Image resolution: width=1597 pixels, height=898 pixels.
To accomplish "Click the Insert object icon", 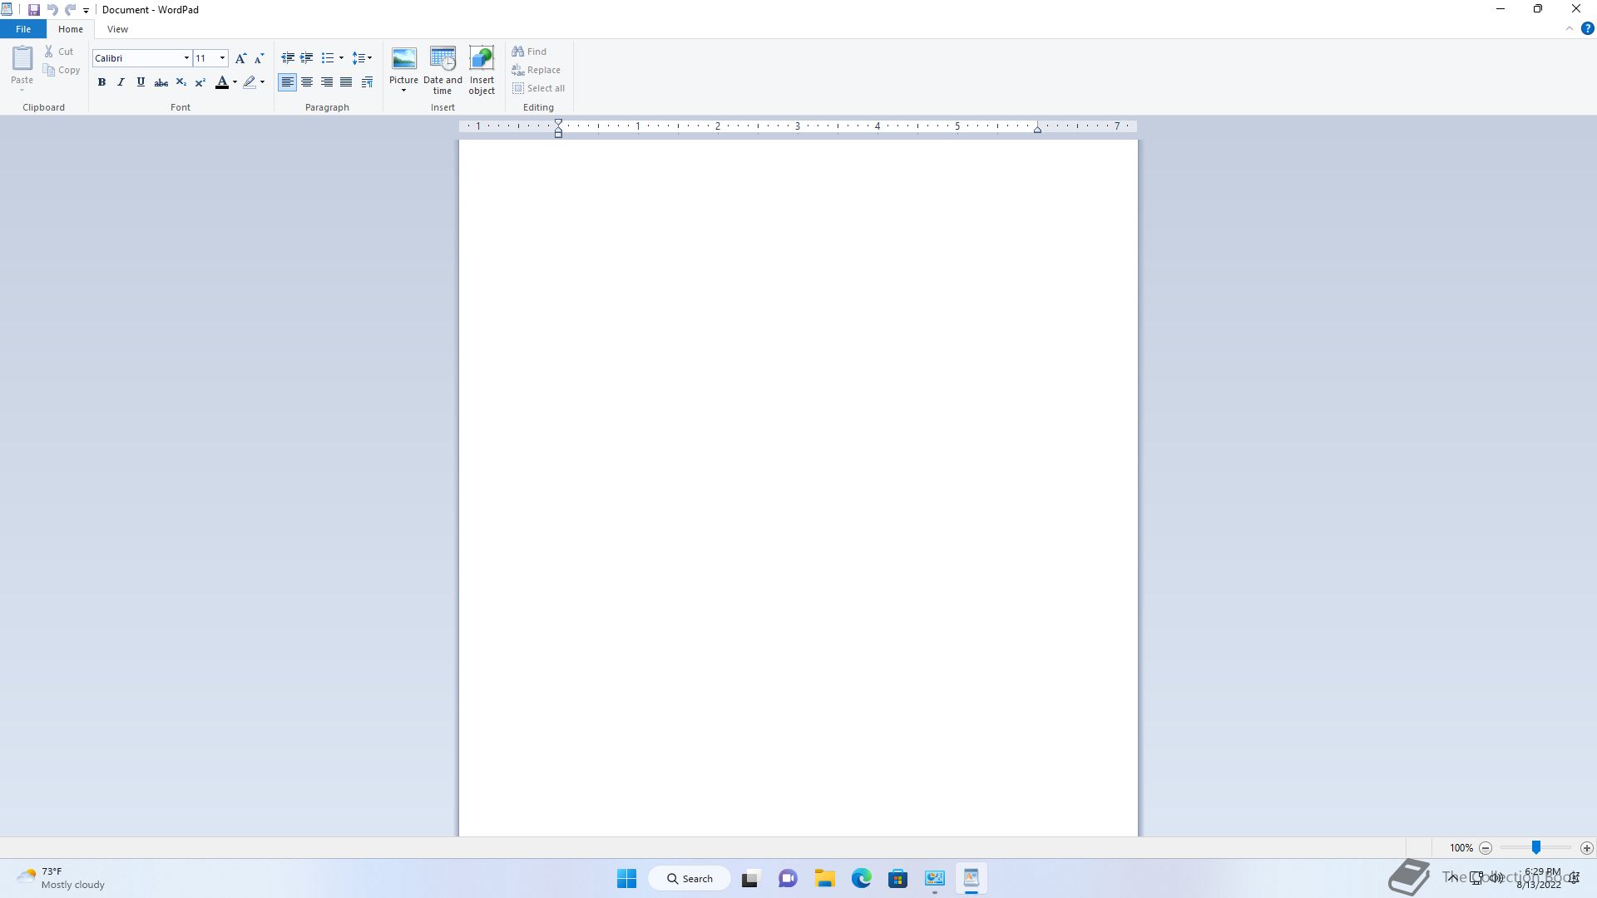I will (482, 60).
